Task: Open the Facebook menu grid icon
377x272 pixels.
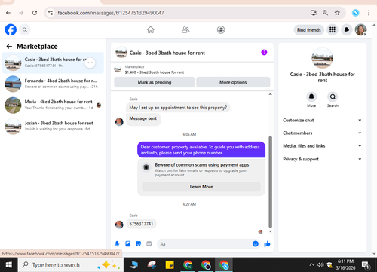Action: [x=333, y=30]
